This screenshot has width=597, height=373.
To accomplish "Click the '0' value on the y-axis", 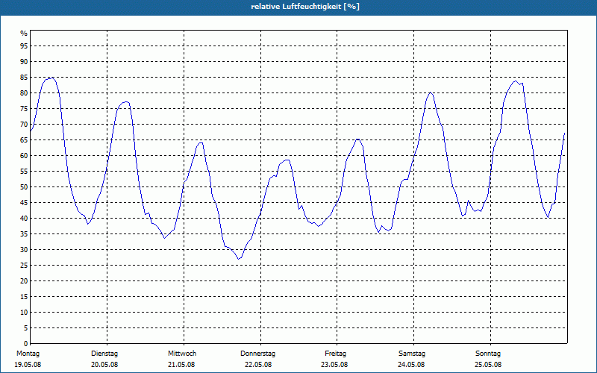I will pos(26,344).
